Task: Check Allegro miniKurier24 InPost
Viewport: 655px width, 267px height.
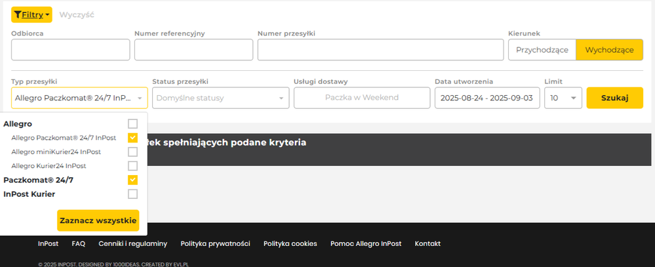Action: pos(133,152)
